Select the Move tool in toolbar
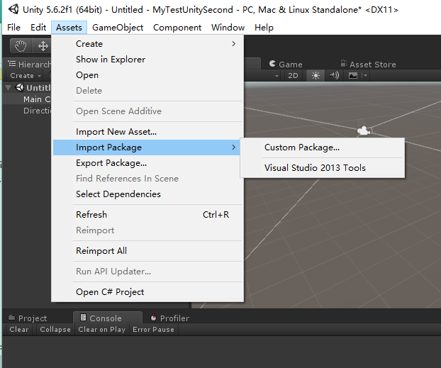 (x=43, y=46)
